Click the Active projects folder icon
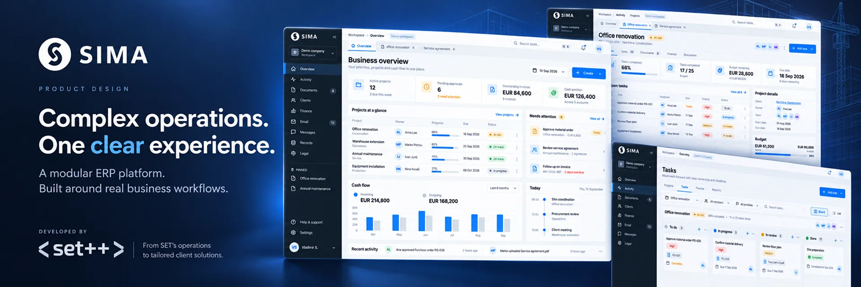Viewport: 861px width, 287px height. 358,85
